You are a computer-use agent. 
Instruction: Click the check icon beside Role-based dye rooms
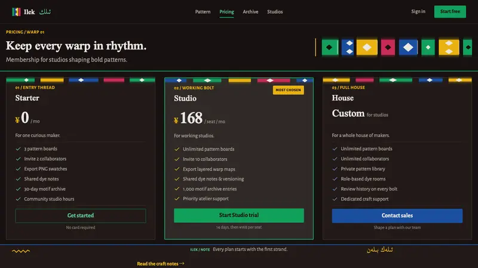point(335,179)
